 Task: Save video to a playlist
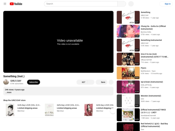[101, 82]
